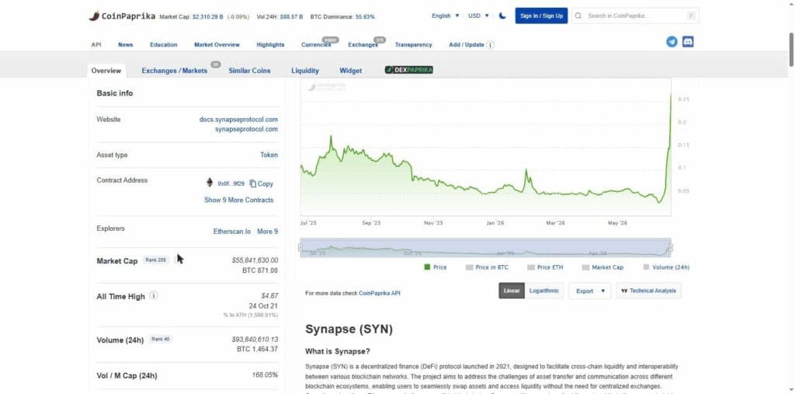795x394 pixels.
Task: Open the Etherscan.io explorer link
Action: click(x=231, y=232)
